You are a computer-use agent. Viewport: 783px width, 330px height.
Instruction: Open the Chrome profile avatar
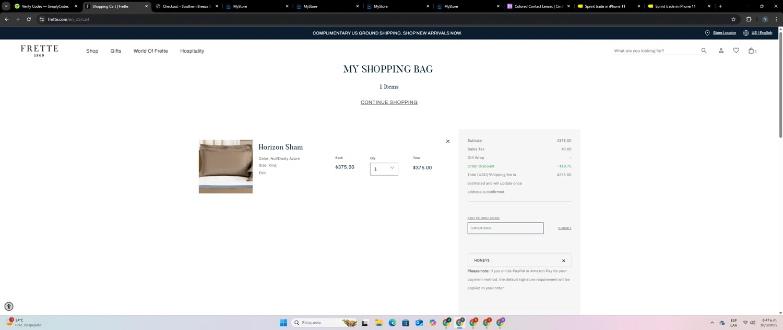(765, 19)
